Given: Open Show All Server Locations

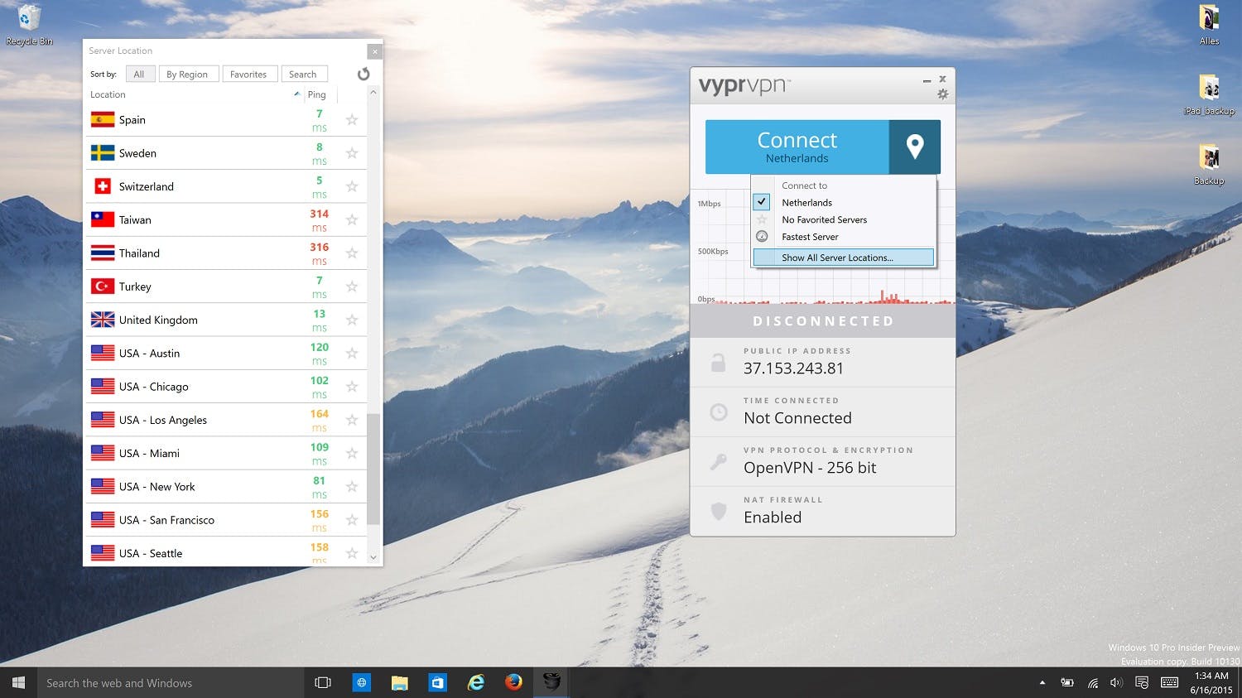Looking at the screenshot, I should (844, 258).
